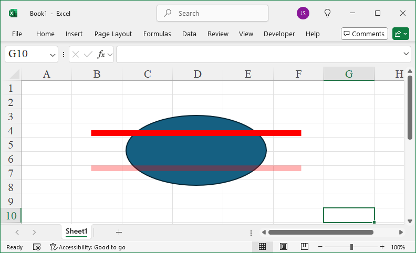Click the Comments button
416x253 pixels.
365,34
